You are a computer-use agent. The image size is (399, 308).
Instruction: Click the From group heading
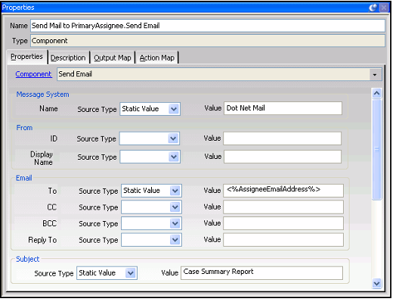tap(24, 128)
